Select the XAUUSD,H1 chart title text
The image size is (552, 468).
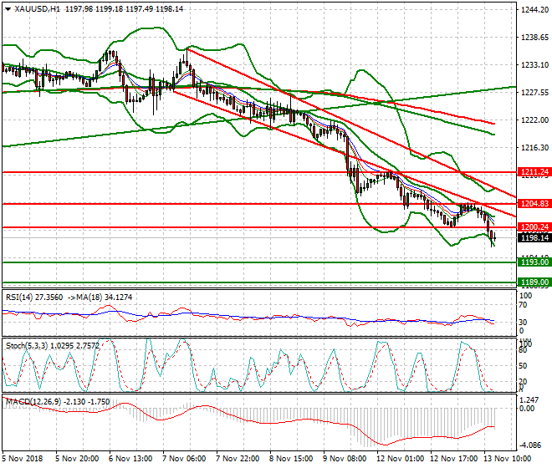pyautogui.click(x=37, y=9)
